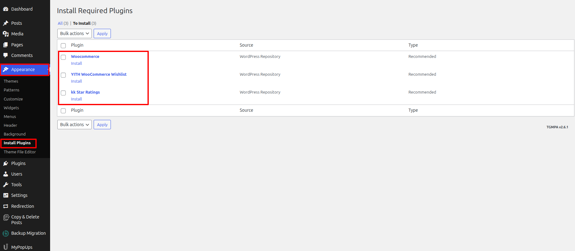The image size is (575, 251).
Task: Check the YITH WooCommerce Wishlist checkbox
Action: tap(63, 75)
